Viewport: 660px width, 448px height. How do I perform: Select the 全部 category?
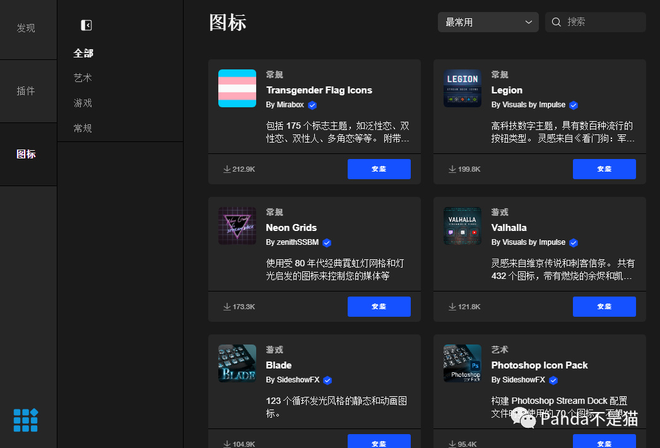[83, 53]
